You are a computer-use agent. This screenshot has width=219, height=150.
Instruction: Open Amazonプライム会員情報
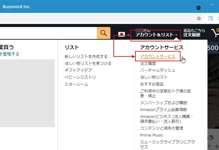coord(164,109)
